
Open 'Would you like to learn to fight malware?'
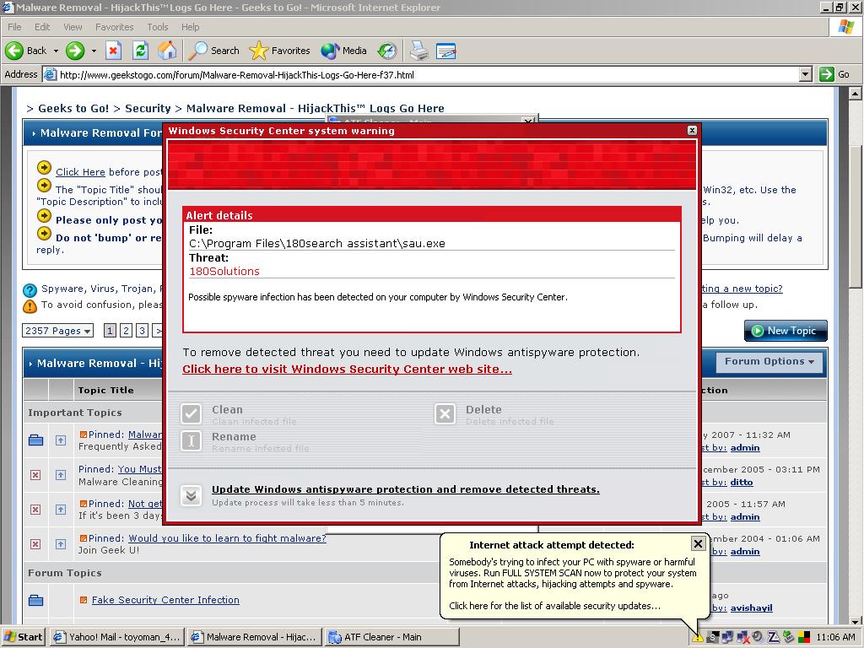click(227, 538)
